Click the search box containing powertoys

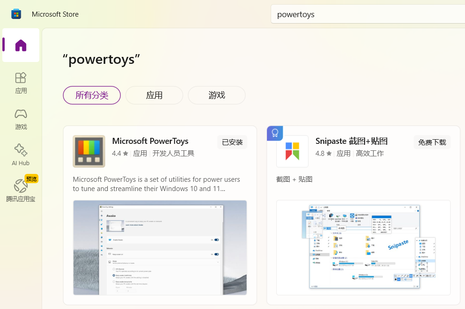pos(368,14)
